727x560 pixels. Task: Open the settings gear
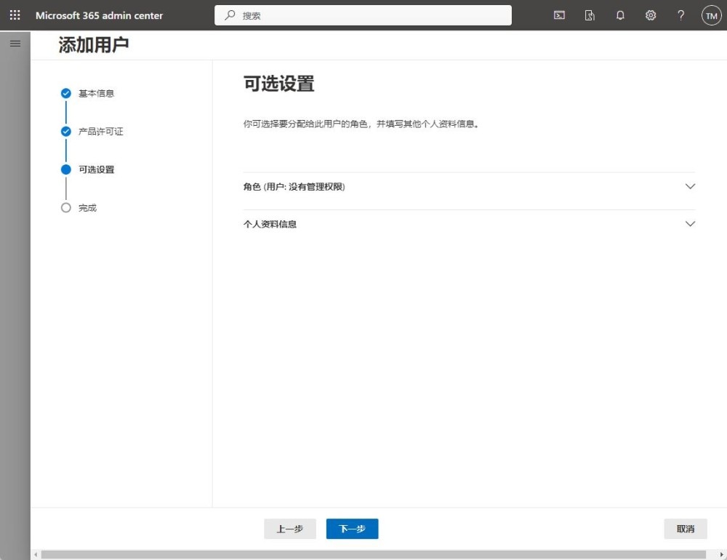(651, 15)
